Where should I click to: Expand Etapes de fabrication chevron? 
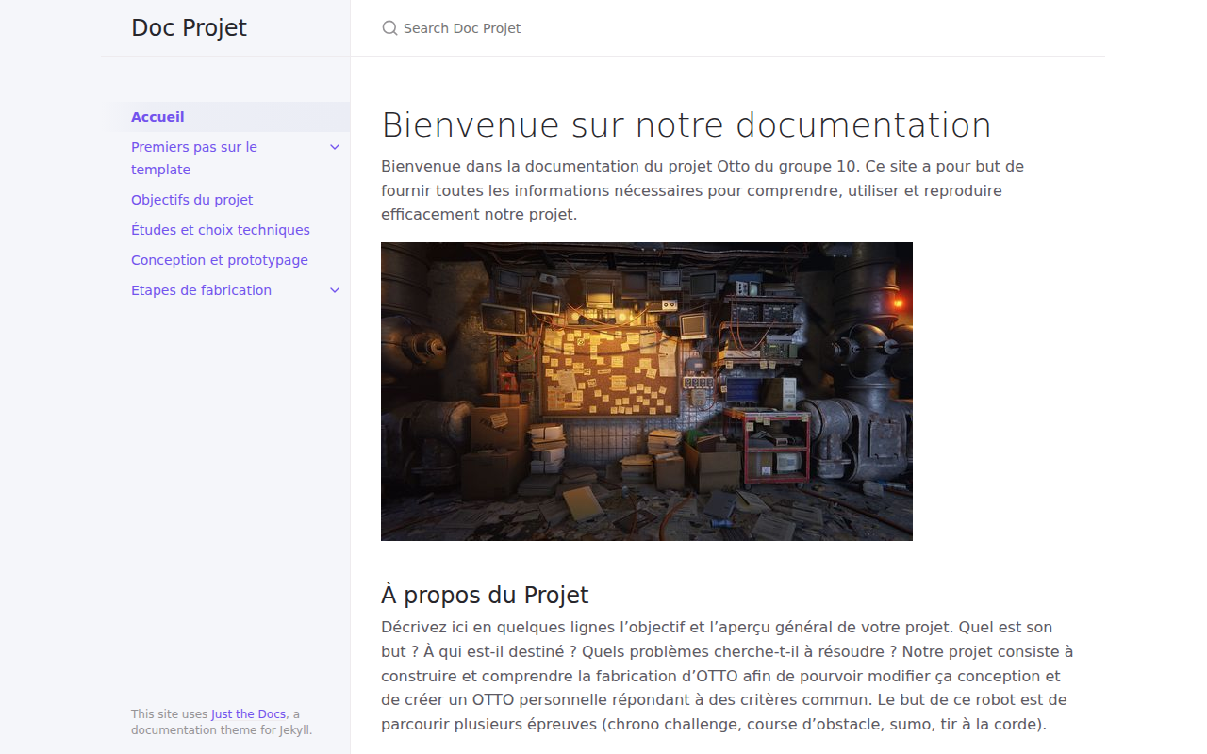335,290
